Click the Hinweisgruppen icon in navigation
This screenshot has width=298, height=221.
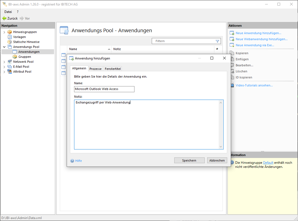point(10,32)
